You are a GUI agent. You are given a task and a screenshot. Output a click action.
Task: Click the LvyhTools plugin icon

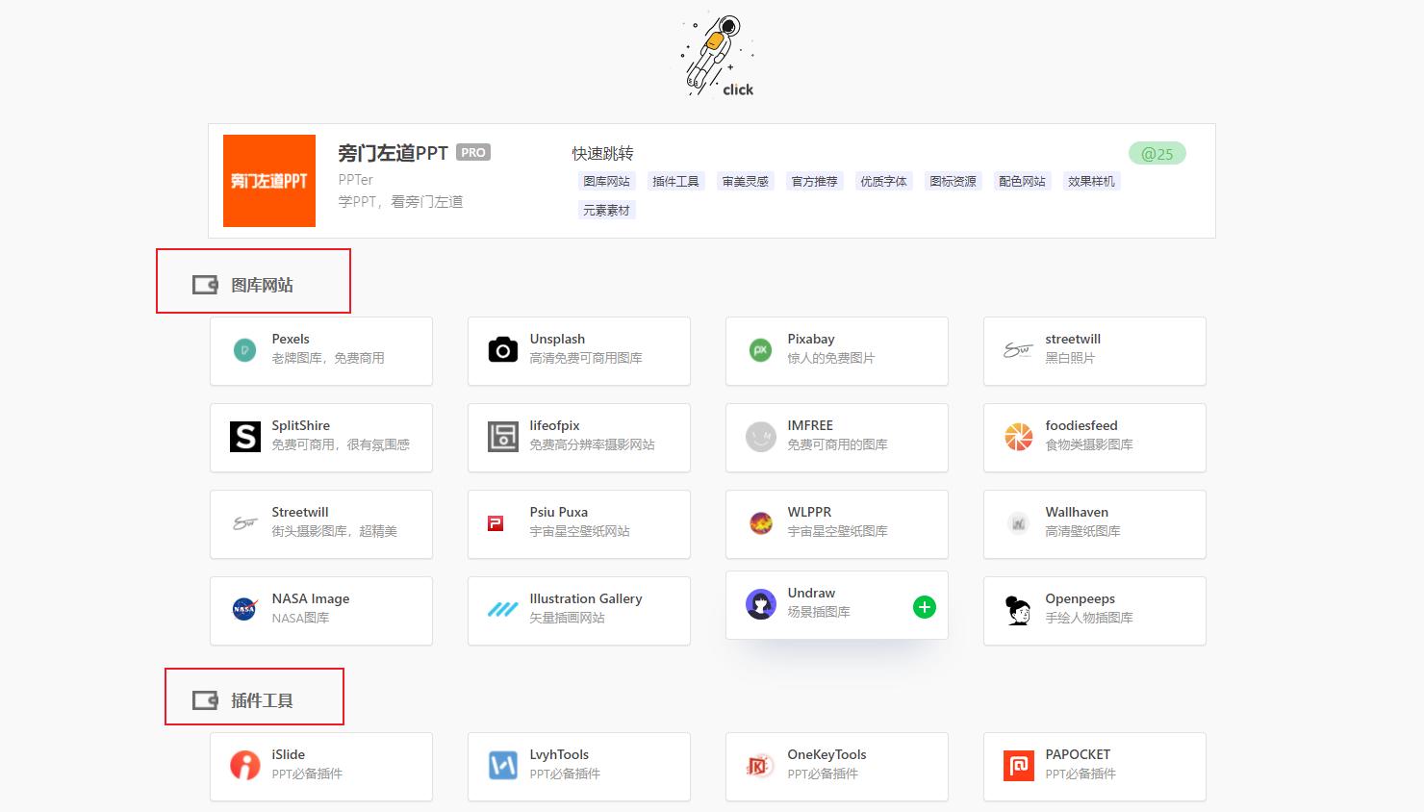tap(502, 766)
